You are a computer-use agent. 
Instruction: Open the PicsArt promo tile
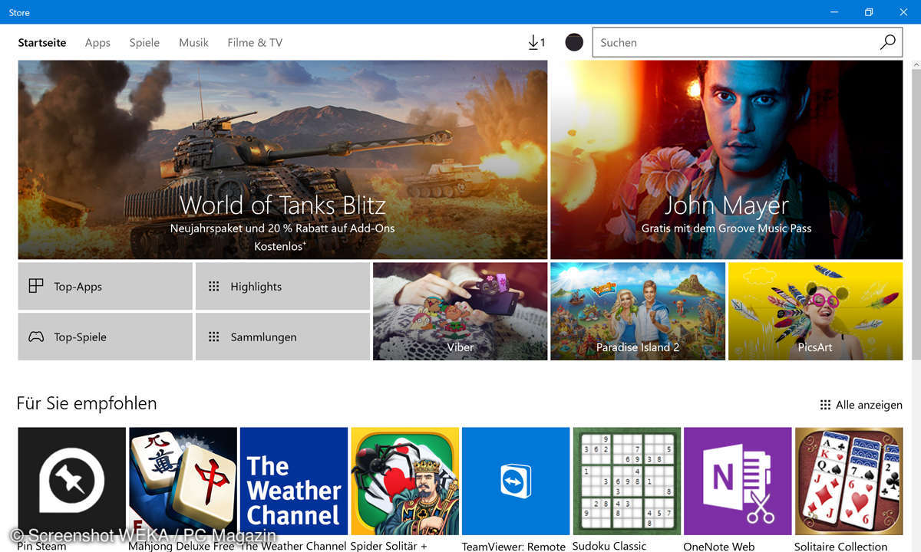[815, 311]
